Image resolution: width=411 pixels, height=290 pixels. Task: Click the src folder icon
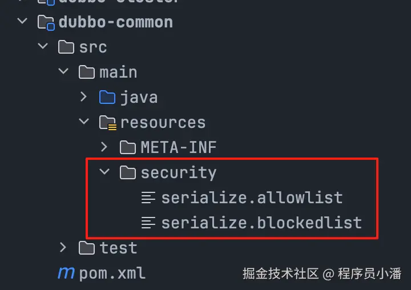point(66,47)
